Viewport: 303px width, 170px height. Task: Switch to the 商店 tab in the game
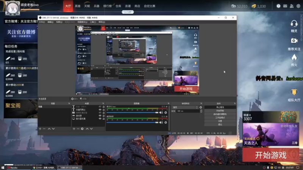tap(137, 6)
